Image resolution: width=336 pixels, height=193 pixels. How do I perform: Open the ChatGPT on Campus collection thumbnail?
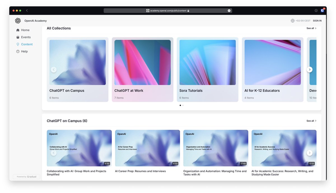(x=78, y=62)
